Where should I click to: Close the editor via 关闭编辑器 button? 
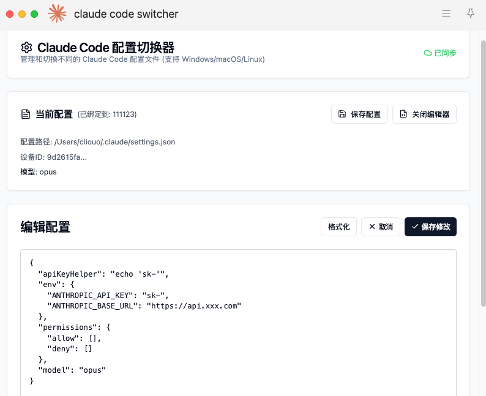[424, 114]
